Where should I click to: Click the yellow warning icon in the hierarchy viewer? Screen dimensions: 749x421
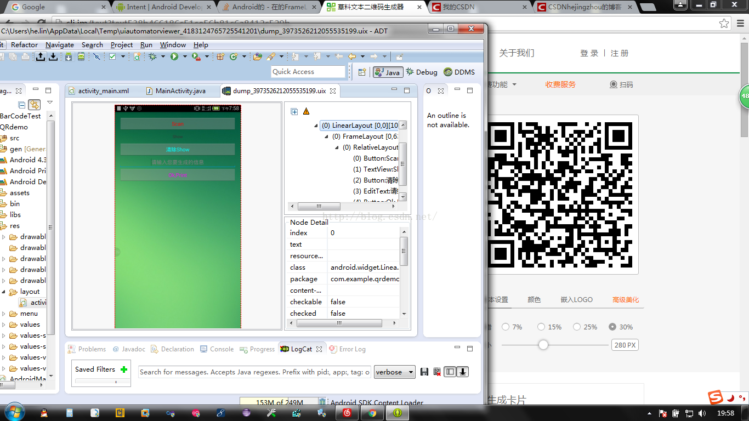306,111
